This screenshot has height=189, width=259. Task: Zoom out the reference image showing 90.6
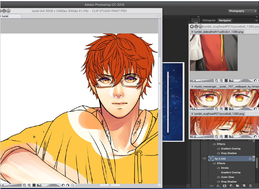click(x=216, y=136)
